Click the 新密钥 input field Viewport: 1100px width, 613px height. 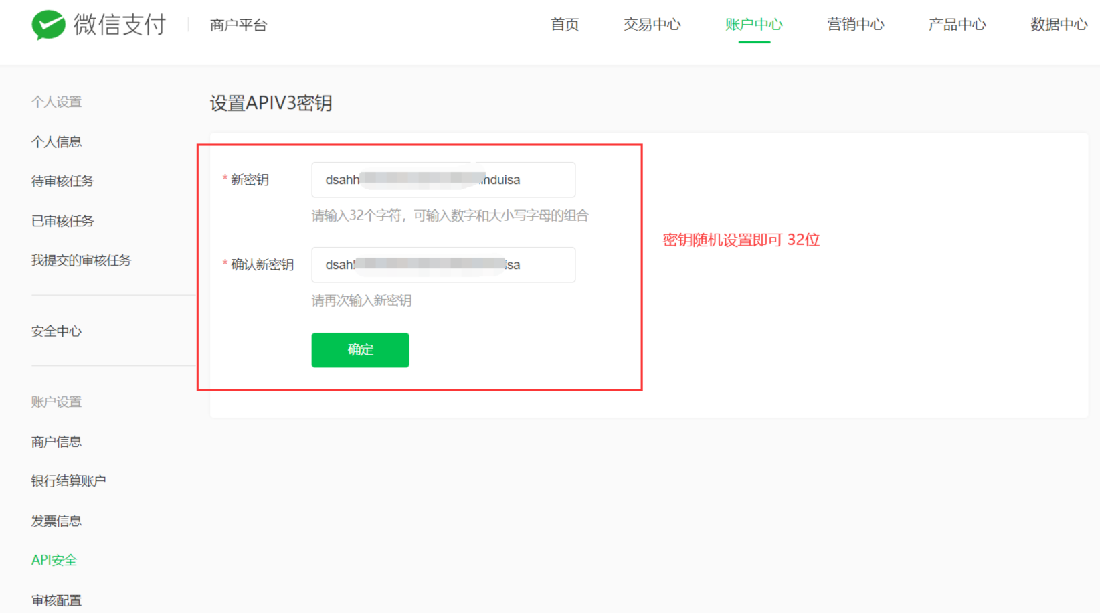pyautogui.click(x=443, y=180)
